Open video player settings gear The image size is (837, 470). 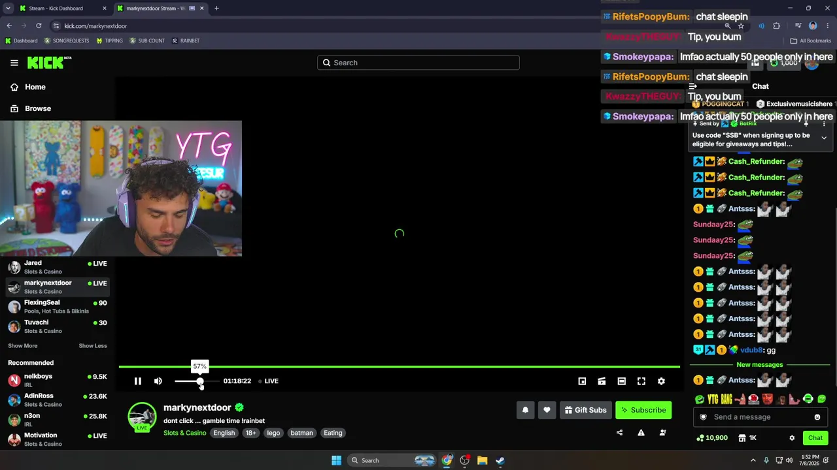coord(661,381)
